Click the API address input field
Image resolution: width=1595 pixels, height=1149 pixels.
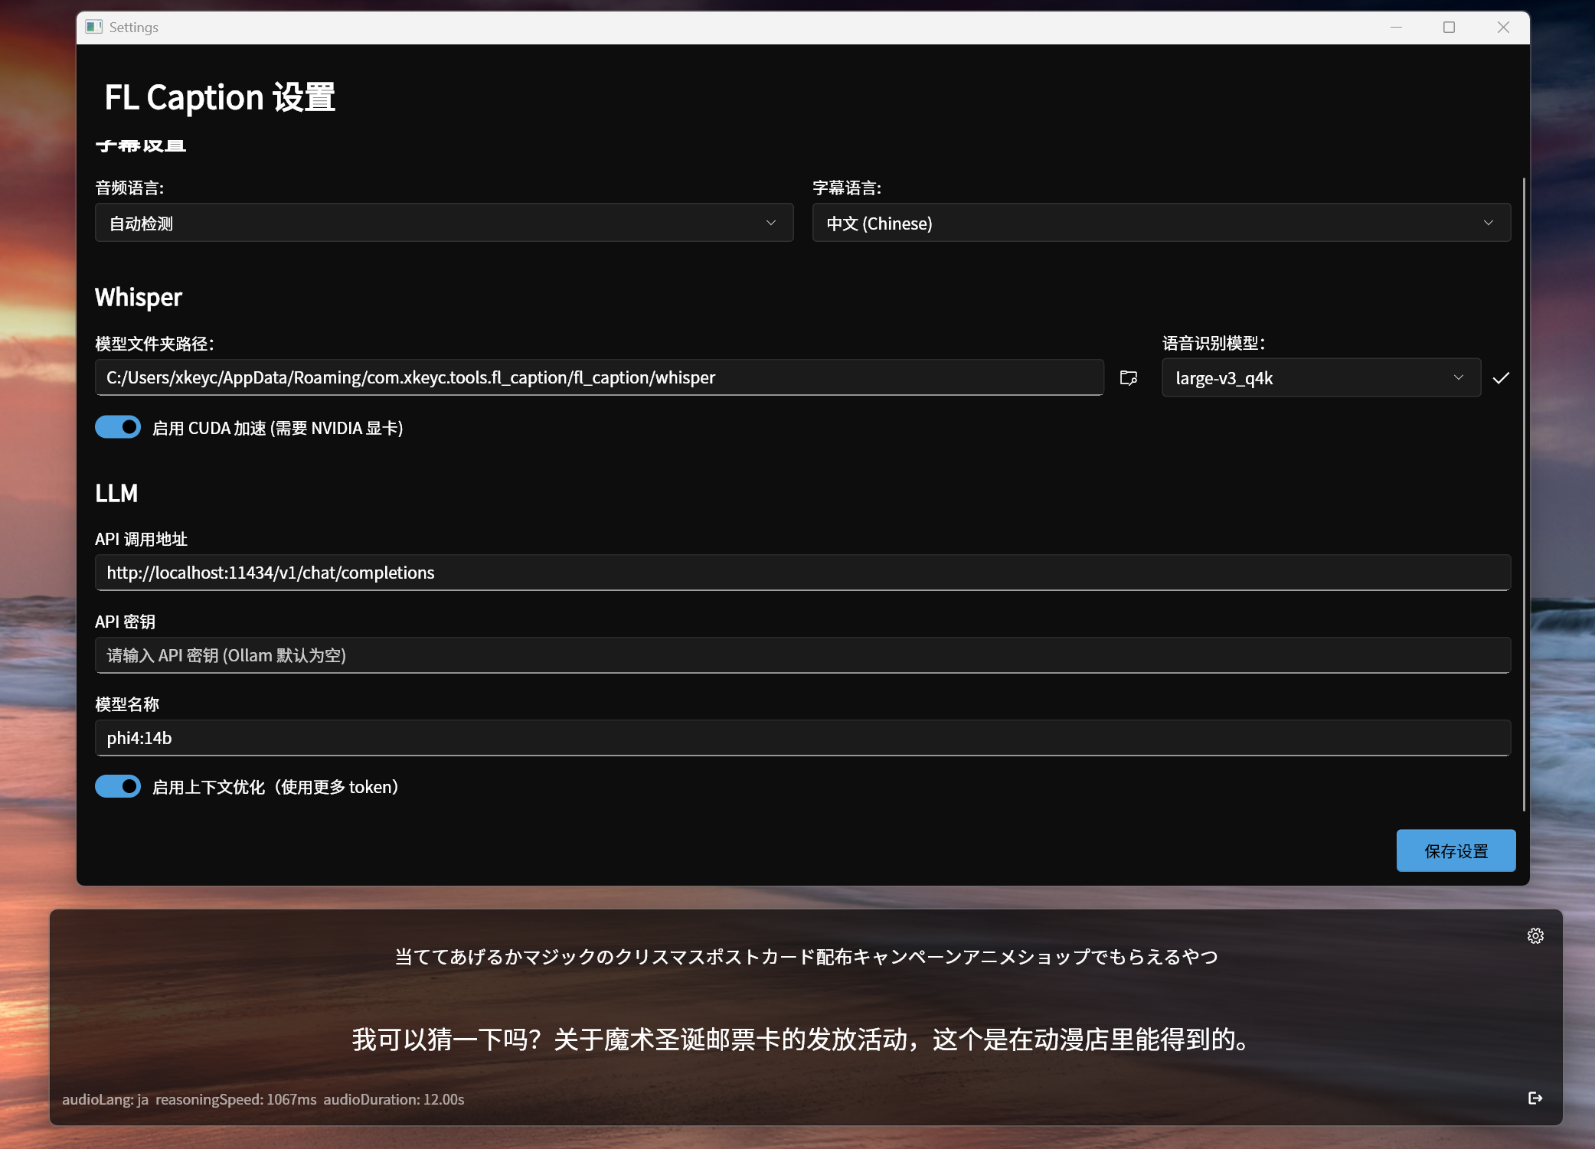(802, 573)
